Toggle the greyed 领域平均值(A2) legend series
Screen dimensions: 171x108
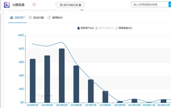point(105,28)
